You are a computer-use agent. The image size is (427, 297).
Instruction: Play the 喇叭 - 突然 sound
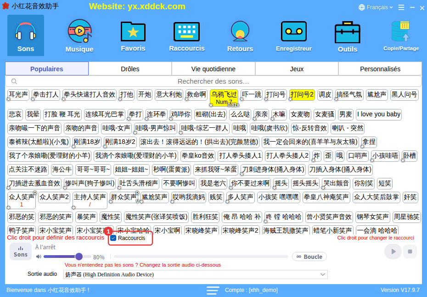coord(348,128)
